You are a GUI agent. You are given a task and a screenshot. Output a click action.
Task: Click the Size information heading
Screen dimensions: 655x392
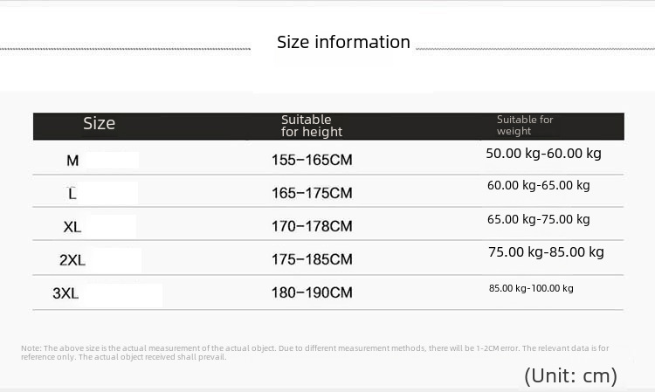[x=343, y=42]
